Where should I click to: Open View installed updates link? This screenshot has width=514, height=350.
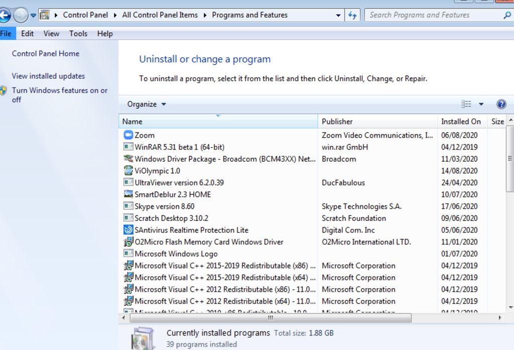coord(48,76)
